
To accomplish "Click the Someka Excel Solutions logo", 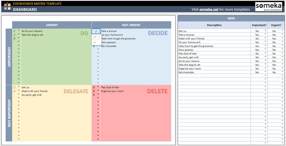I will tap(268, 7).
